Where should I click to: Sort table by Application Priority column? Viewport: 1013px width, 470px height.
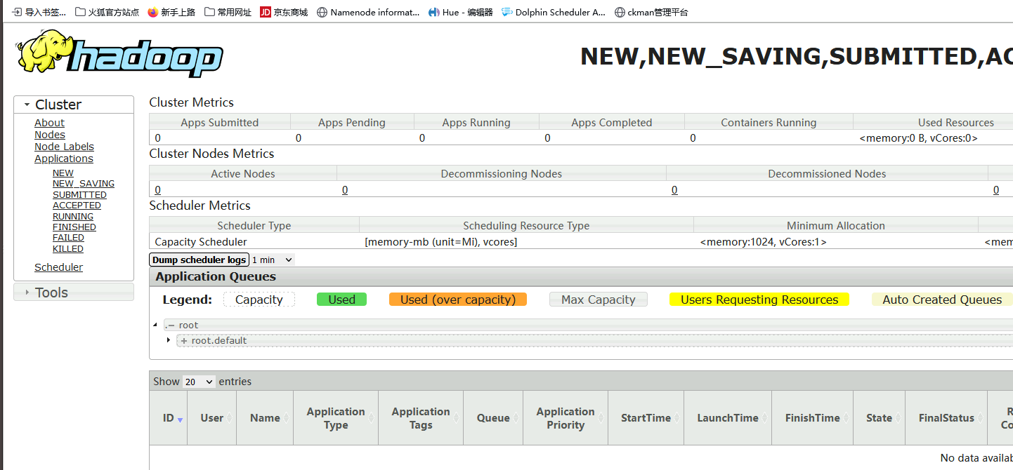coord(566,418)
